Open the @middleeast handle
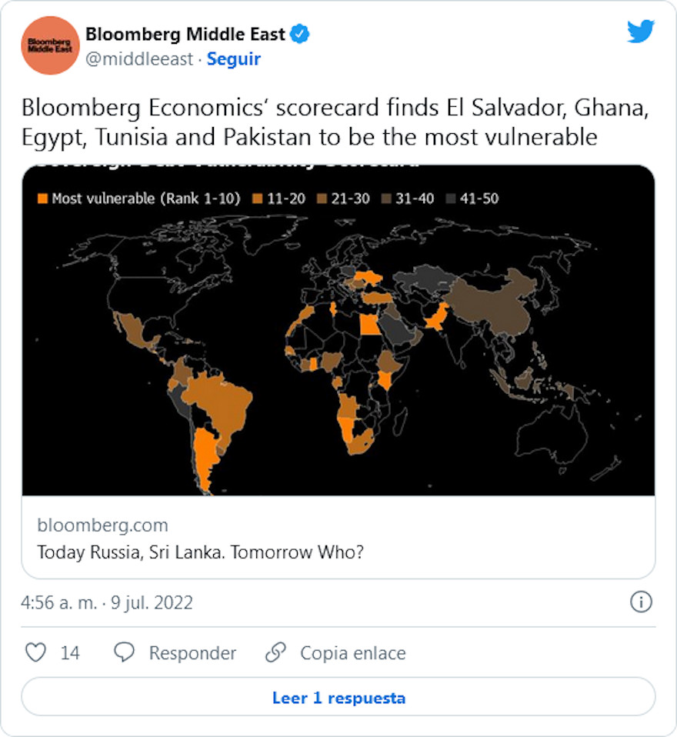677x737 pixels. click(139, 59)
